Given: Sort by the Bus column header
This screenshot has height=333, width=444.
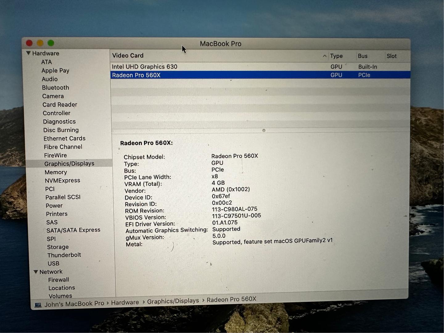Looking at the screenshot, I should click(363, 56).
